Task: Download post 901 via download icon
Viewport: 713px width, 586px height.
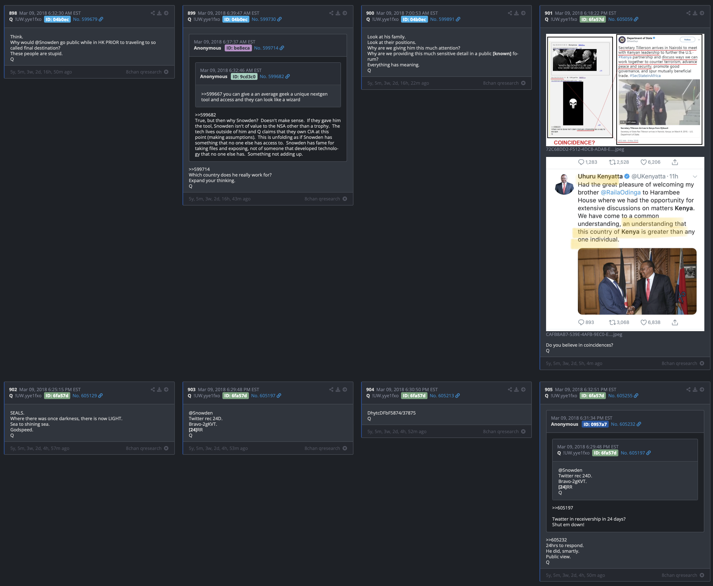Action: click(x=695, y=13)
